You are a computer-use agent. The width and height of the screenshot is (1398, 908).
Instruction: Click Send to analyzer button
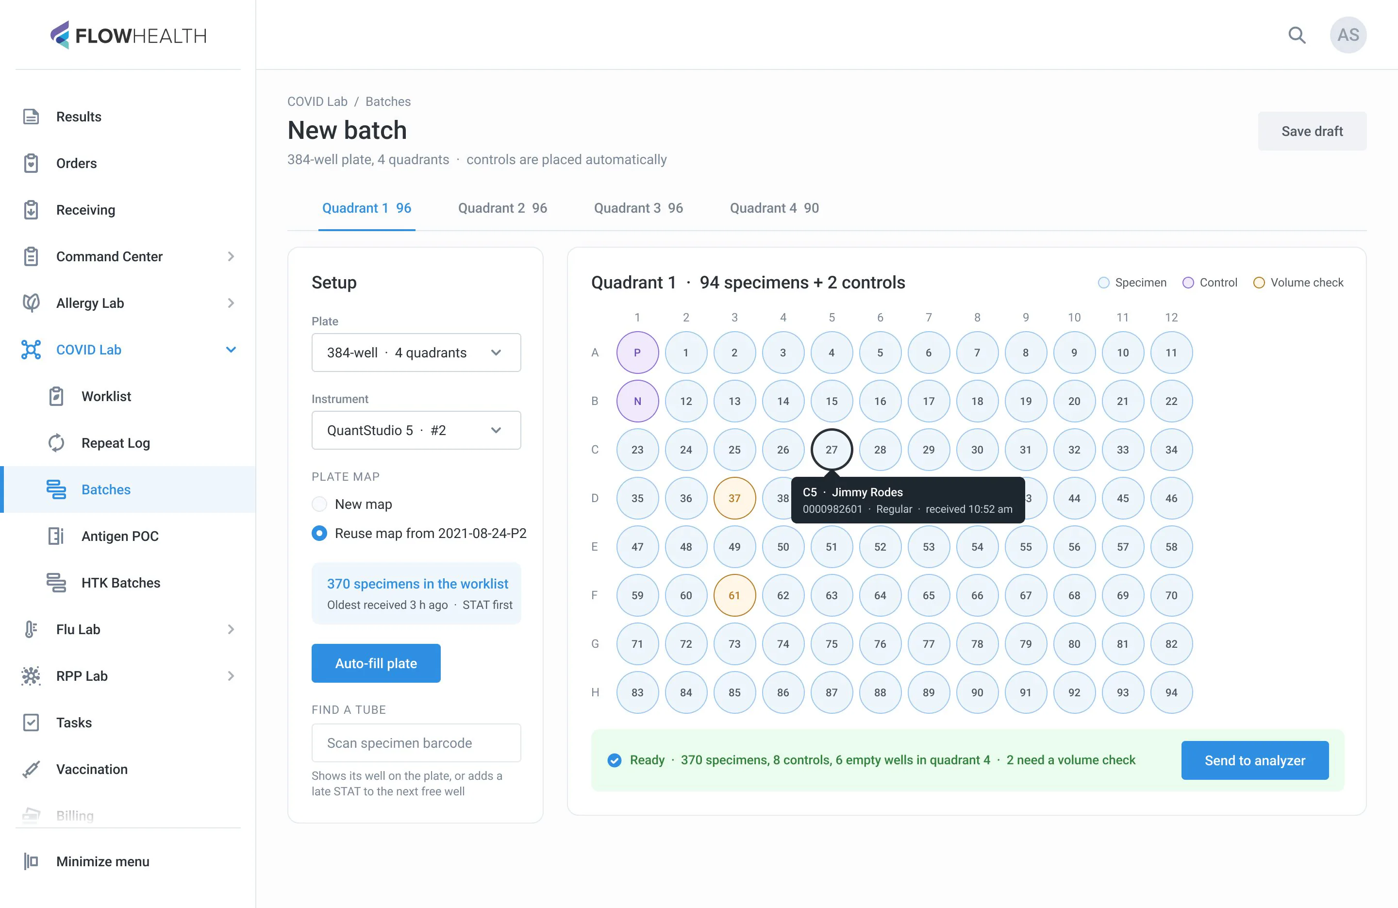coord(1255,760)
